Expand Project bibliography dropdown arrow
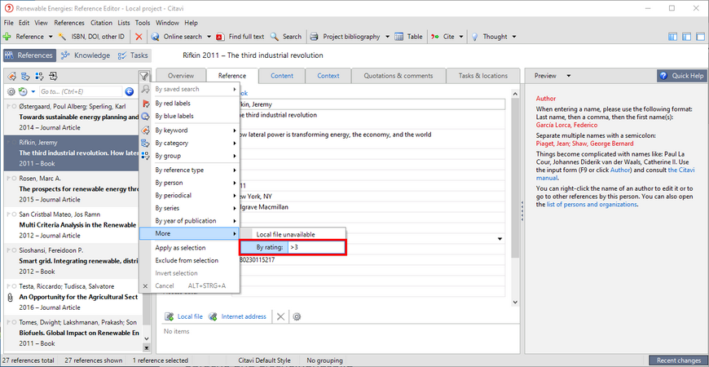Image resolution: width=709 pixels, height=367 pixels. tap(388, 37)
